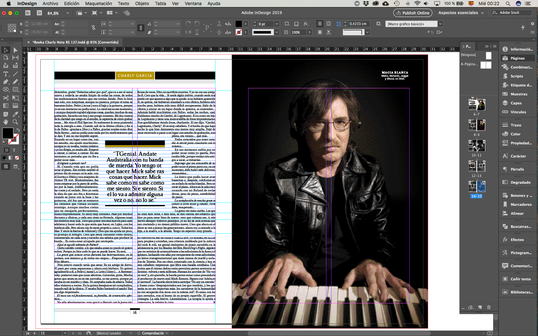Select the Booka Charly Nota RS 137.indd tab
The height and width of the screenshot is (336, 538).
coord(76,42)
